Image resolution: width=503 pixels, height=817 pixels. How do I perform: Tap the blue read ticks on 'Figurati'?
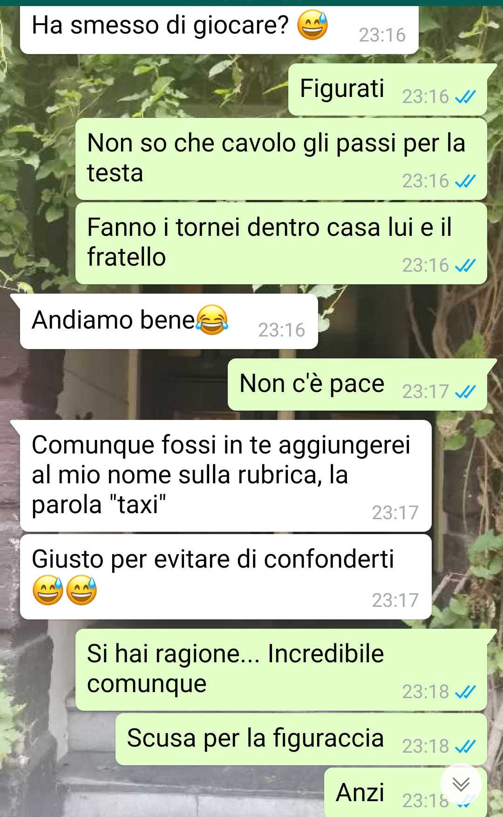(465, 97)
